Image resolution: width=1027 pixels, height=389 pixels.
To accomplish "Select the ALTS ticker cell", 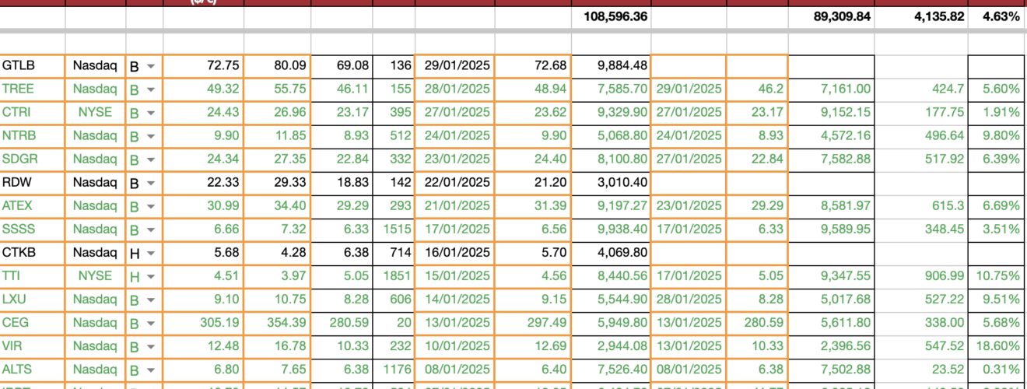I will pos(33,370).
